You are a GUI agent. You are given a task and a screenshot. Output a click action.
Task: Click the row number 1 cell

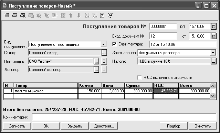[x=9, y=91]
